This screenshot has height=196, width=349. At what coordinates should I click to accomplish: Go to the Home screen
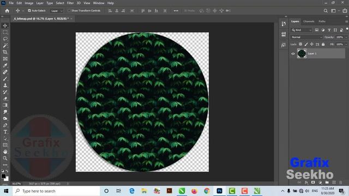pos(7,11)
